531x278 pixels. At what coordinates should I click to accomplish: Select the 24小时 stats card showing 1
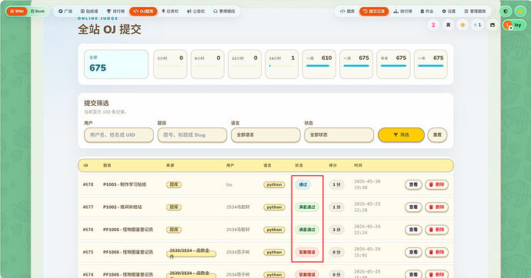[282, 65]
